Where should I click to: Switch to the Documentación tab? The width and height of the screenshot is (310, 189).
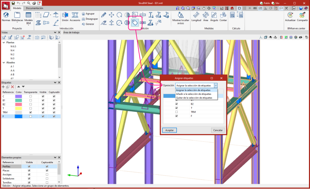(35, 8)
